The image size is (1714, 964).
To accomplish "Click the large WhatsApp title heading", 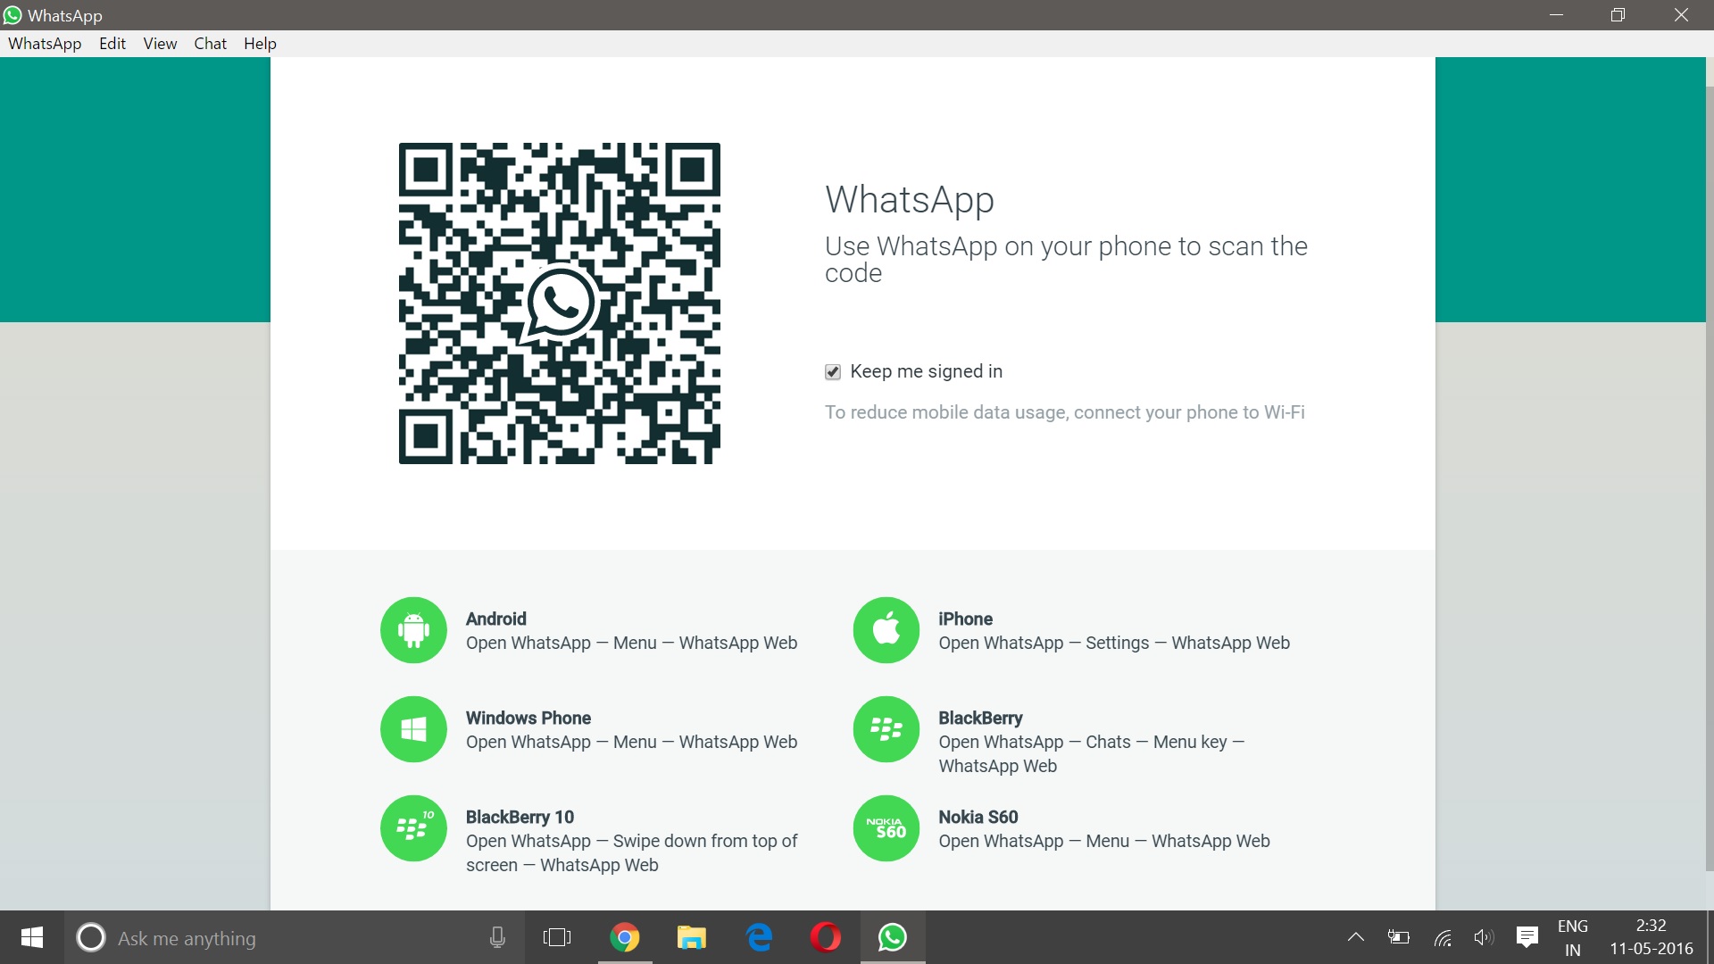I will [x=910, y=200].
